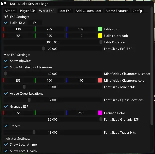
Task: Toggle Show Minefields / Claymores checkbox
Action: coord(6,67)
